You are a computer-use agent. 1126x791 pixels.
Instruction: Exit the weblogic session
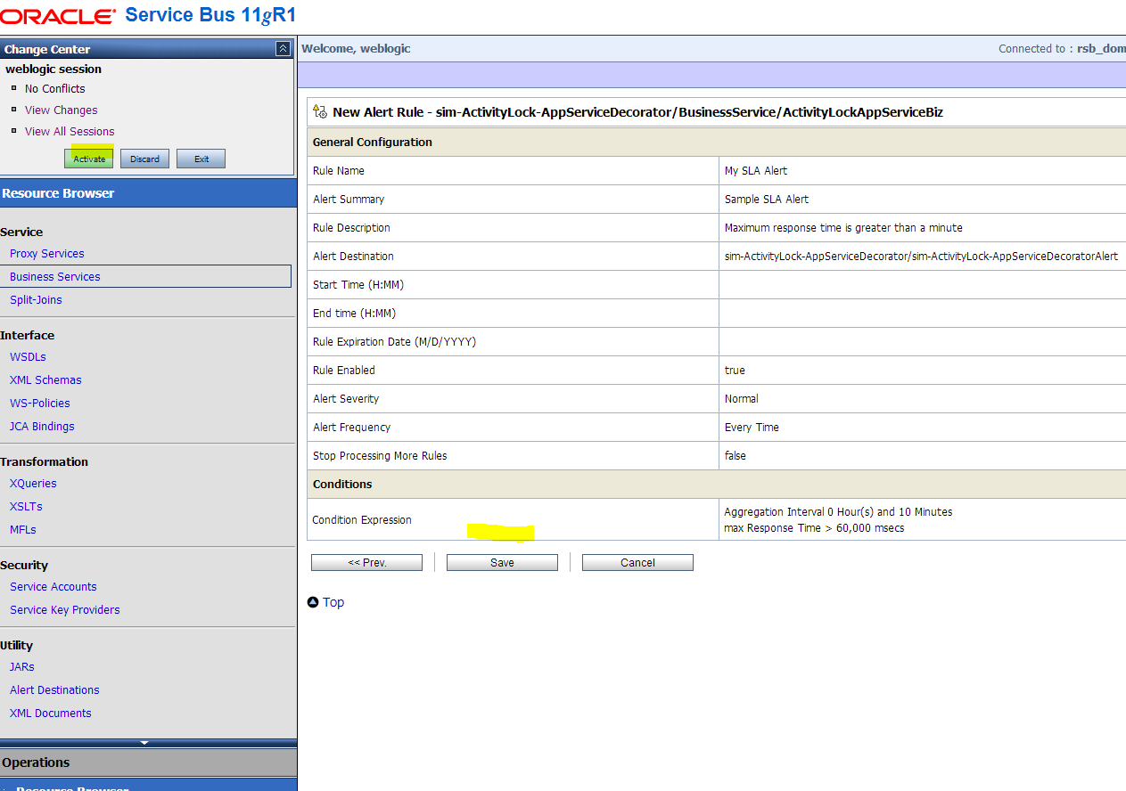[x=201, y=159]
